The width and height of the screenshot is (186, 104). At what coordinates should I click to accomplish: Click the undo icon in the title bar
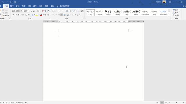coord(3,2)
